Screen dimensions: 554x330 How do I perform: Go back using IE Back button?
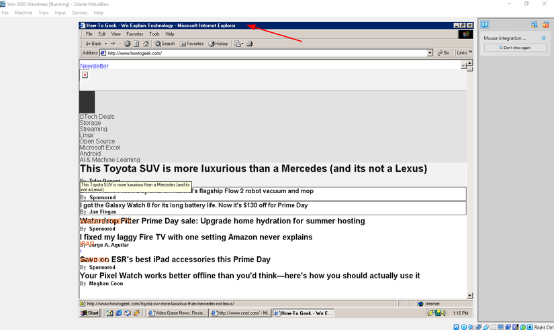click(93, 44)
